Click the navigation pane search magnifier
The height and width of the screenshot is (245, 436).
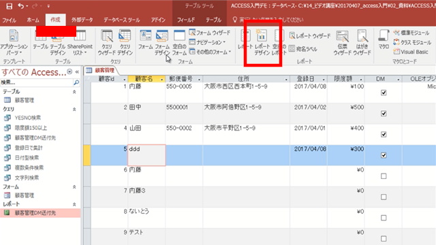click(x=76, y=82)
